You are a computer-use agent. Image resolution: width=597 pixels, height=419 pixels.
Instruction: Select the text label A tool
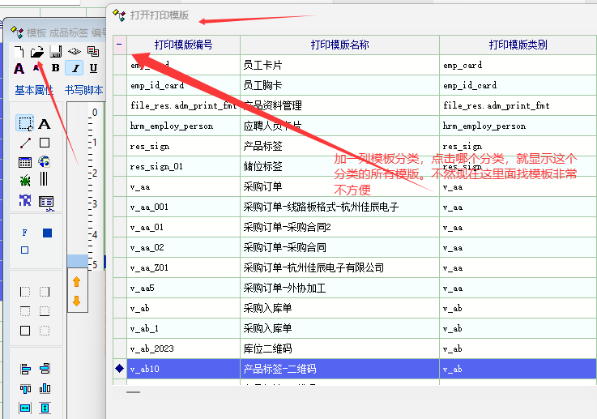click(x=45, y=124)
